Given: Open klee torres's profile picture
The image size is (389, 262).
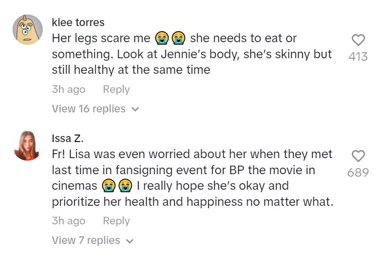Looking at the screenshot, I should point(27,30).
